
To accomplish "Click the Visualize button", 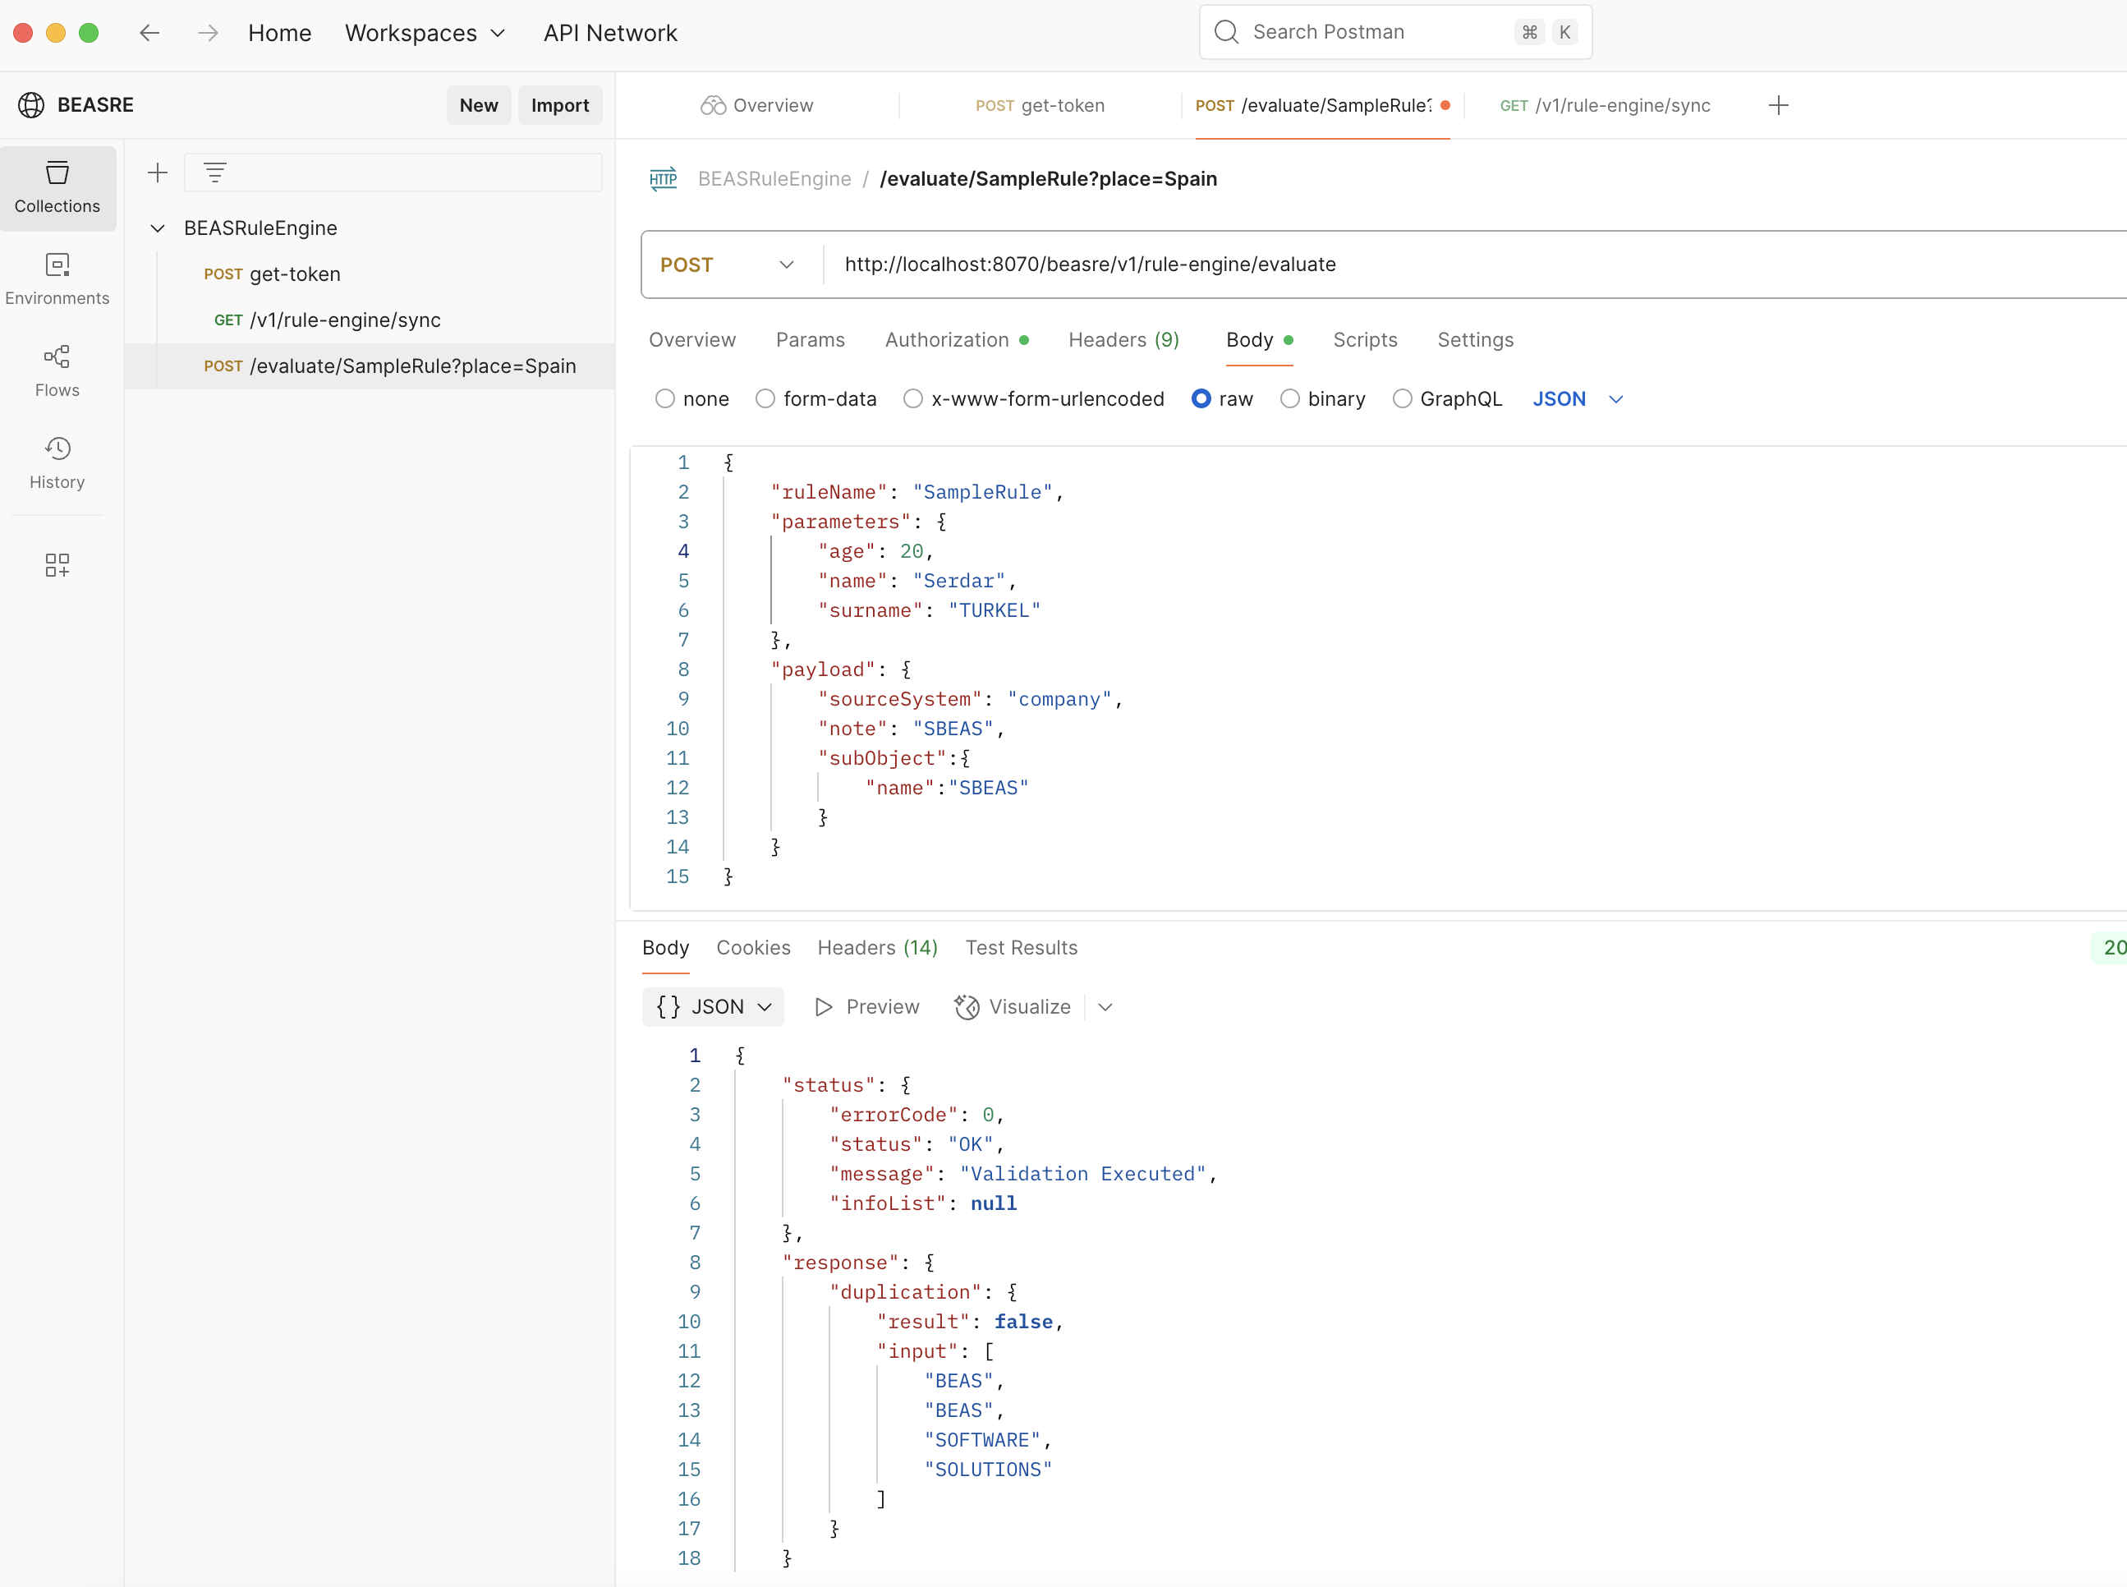I will point(1013,1007).
